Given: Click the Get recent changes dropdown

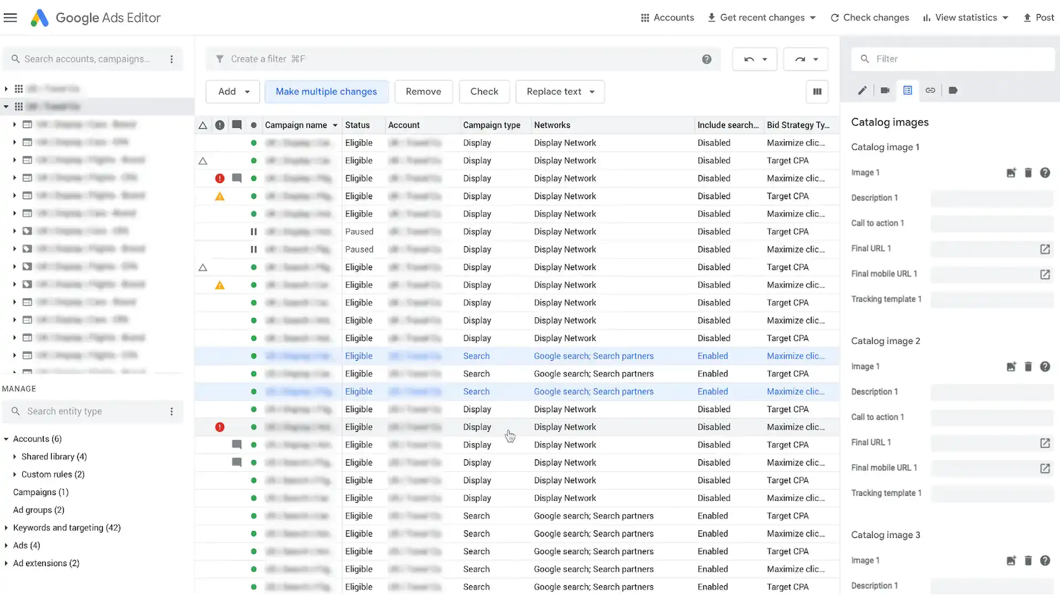Looking at the screenshot, I should click(813, 18).
